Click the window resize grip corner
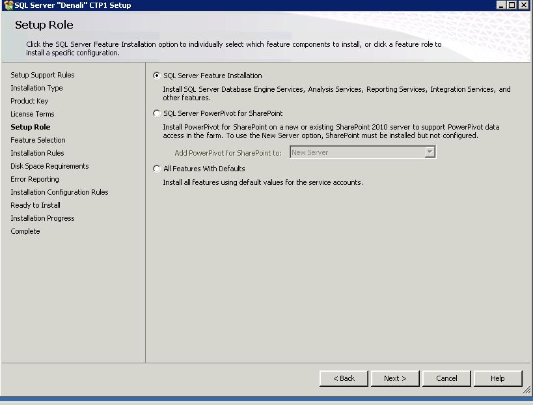The height and width of the screenshot is (405, 533). [x=527, y=391]
